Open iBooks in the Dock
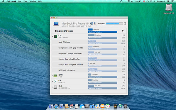 (x=102, y=106)
